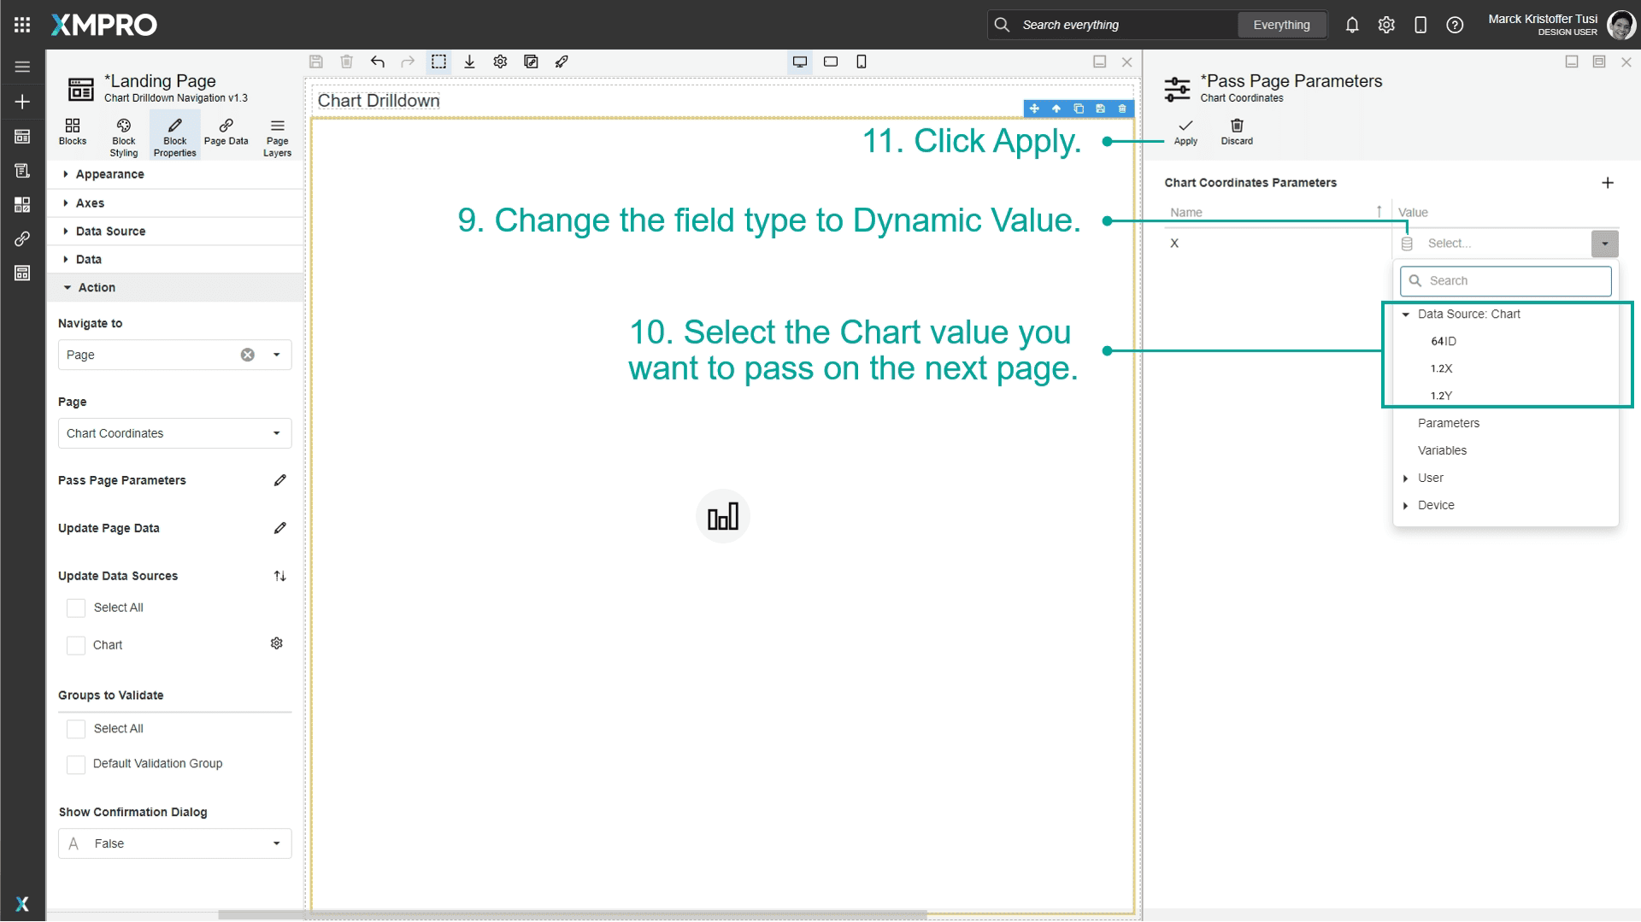
Task: Enable the Chart checkbox
Action: (x=76, y=645)
